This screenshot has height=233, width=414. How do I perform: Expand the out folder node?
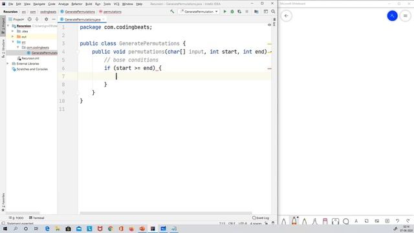[13, 36]
